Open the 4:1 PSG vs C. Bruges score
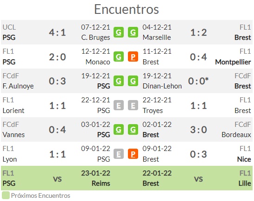Image resolution: width=254 pixels, height=201 pixels. pyautogui.click(x=57, y=32)
